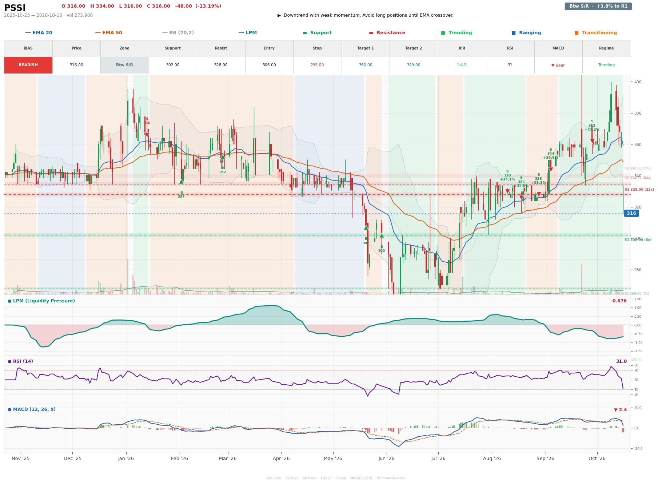The image size is (658, 484).
Task: Toggle the EMA 50 legend entry
Action: pyautogui.click(x=109, y=33)
